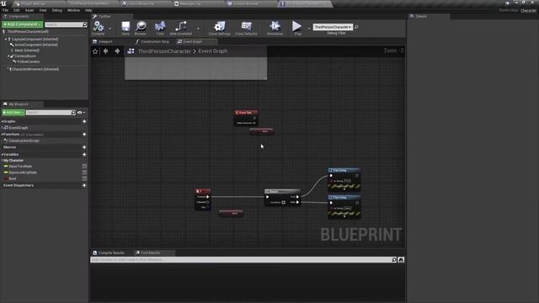Viewport: 539px width, 303px height.
Task: Toggle Bool variable visibility eye
Action: click(x=84, y=178)
